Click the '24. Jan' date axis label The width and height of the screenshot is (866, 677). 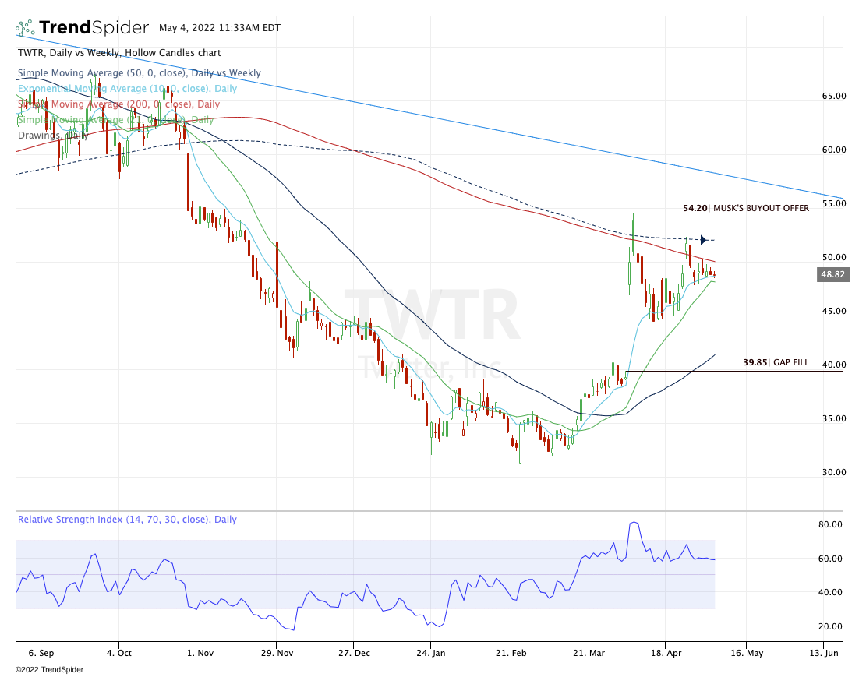tap(431, 653)
